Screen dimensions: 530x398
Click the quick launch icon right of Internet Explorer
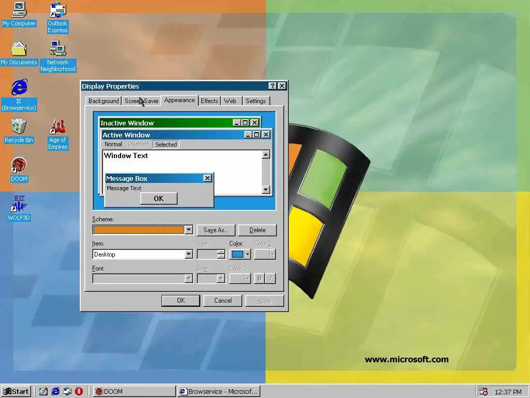67,392
